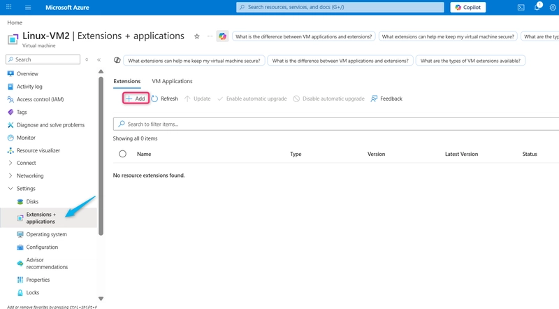Click lower 'difference between VM applications' suggestion

tap(340, 61)
